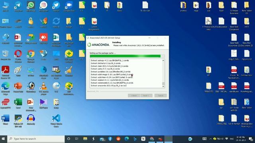
Task: Click the Next button in Anaconda Setup
Action: (x=147, y=95)
